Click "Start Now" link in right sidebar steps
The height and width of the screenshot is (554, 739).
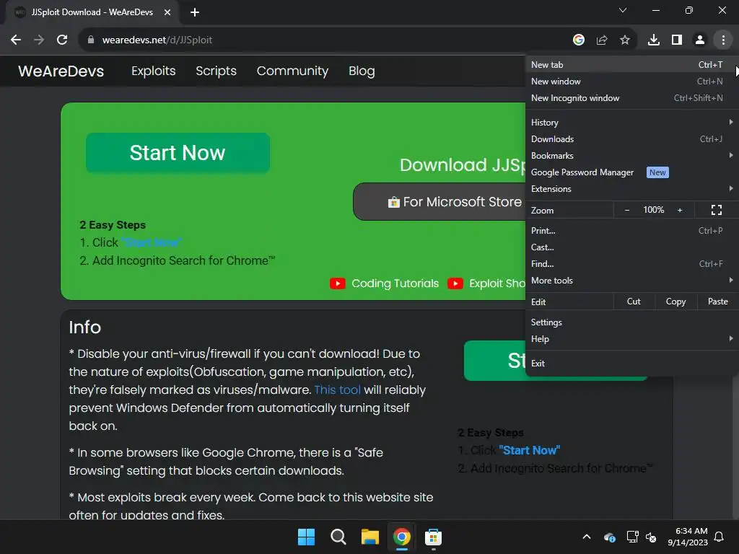tap(529, 450)
